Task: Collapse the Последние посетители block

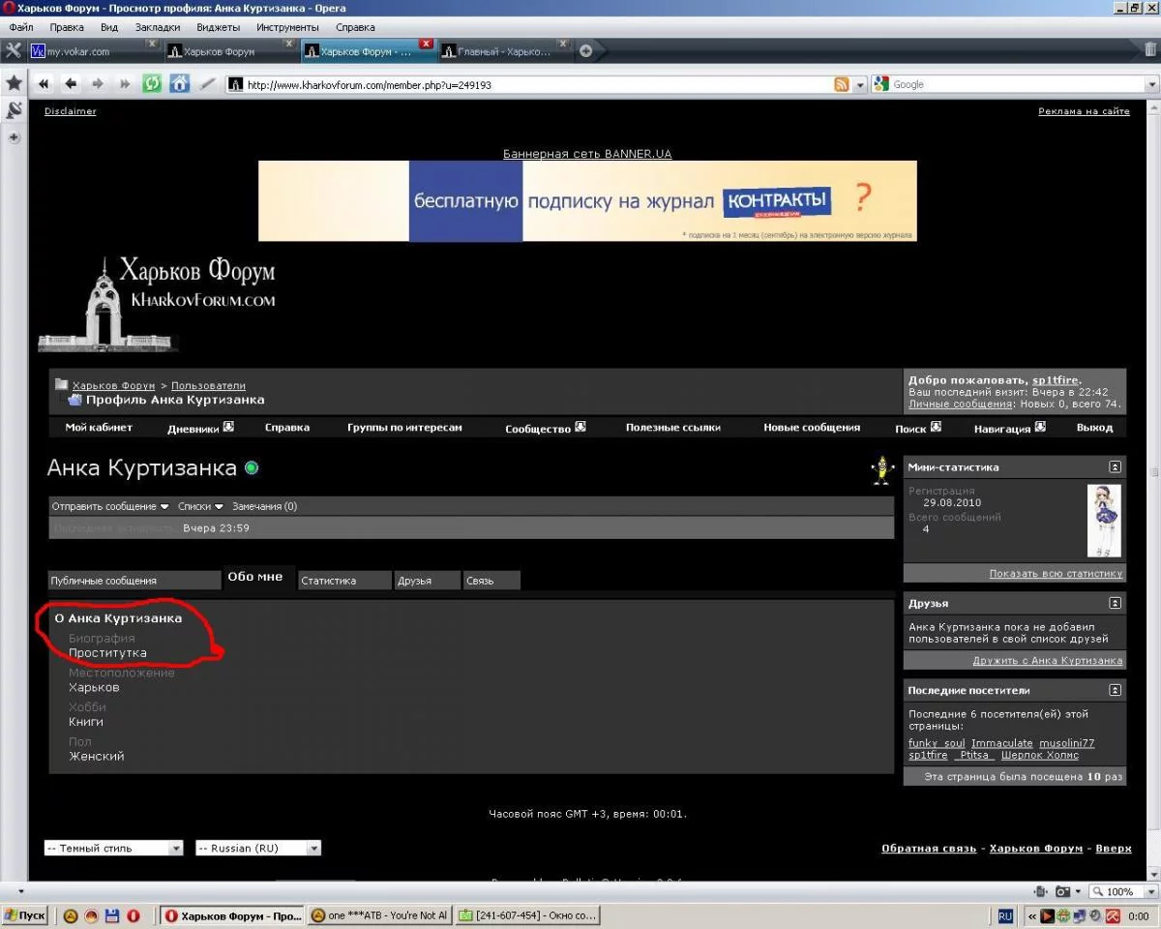Action: click(x=1115, y=690)
